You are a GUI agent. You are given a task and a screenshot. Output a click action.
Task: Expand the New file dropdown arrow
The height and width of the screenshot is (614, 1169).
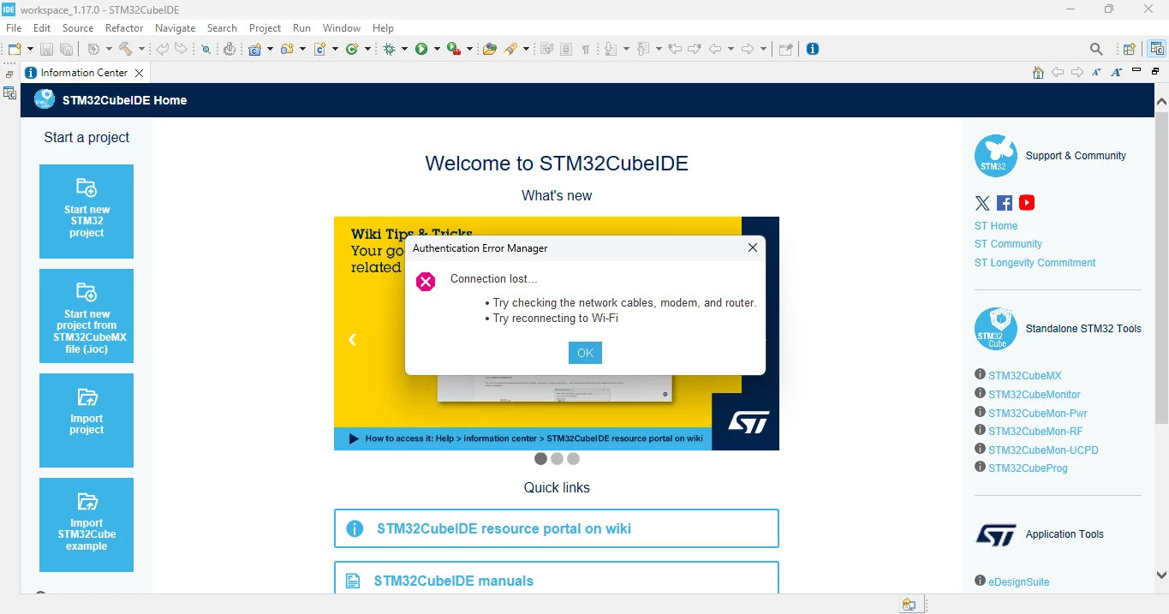30,49
